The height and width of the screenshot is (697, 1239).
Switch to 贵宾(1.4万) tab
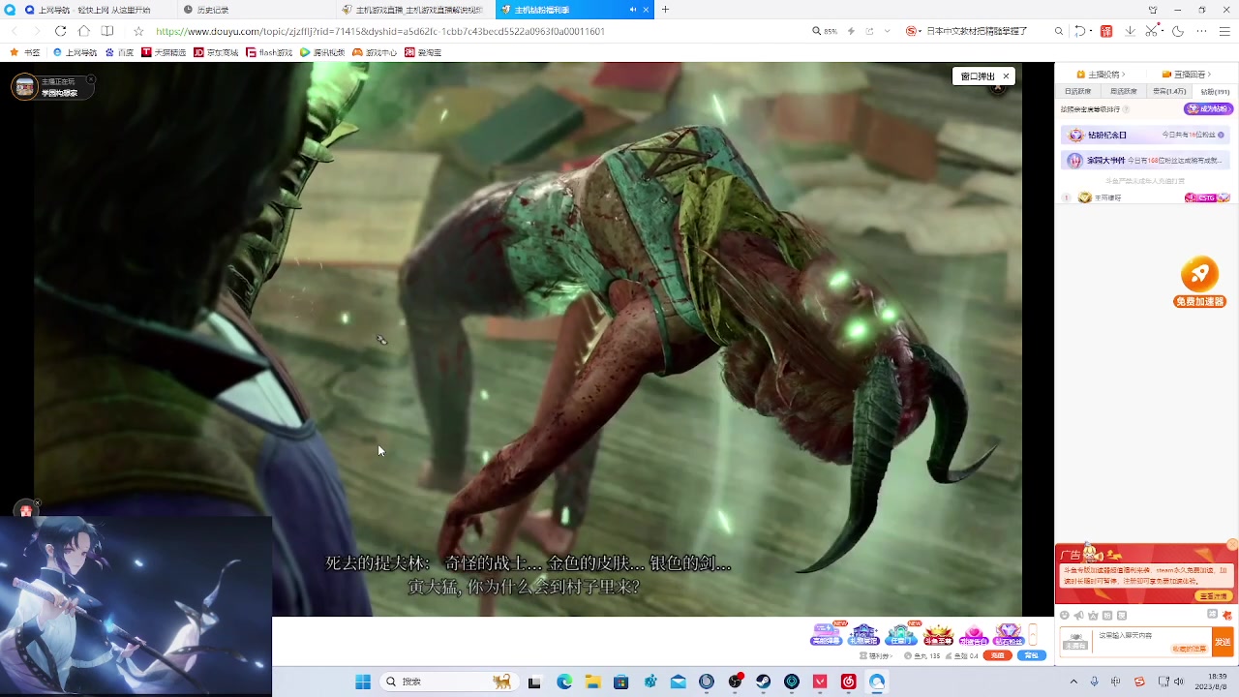coord(1169,91)
